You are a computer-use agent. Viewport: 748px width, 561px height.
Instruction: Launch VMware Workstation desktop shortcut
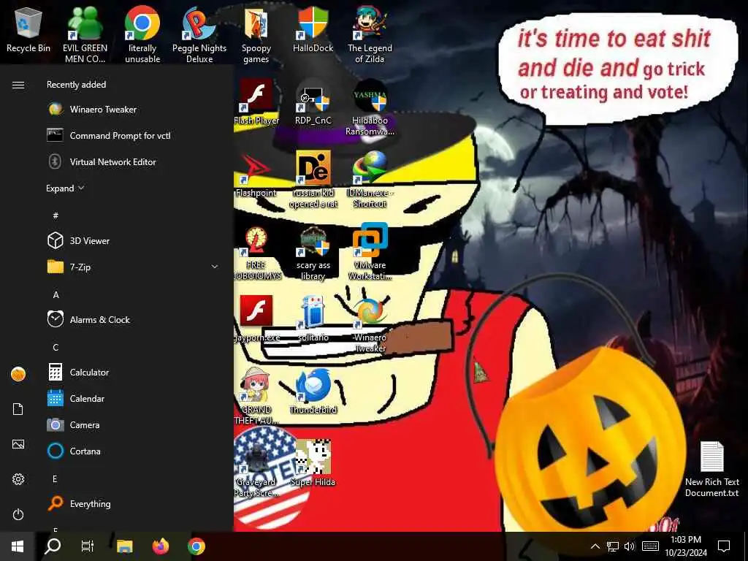point(370,253)
